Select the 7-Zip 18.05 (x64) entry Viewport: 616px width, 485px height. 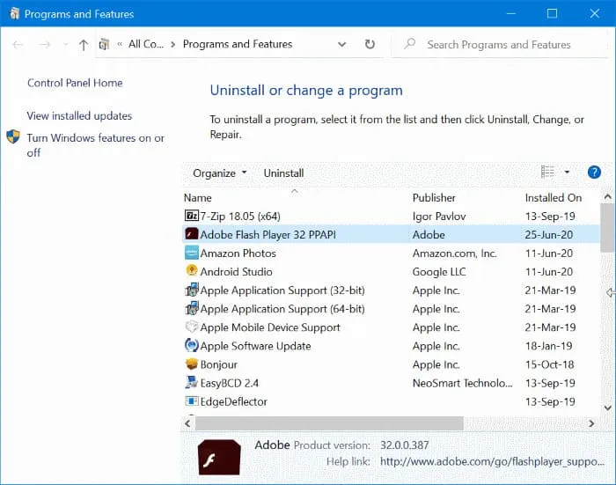tap(391, 217)
